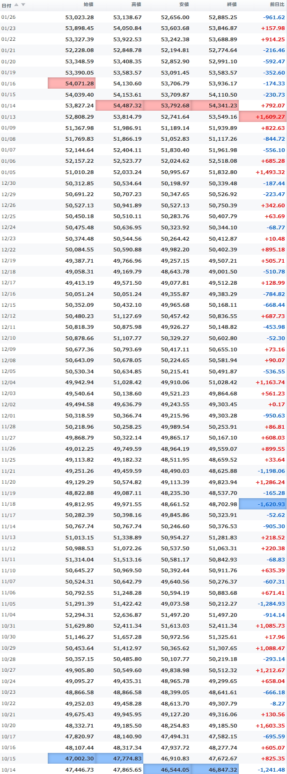Click the low value 48,964.19
Image resolution: width=287 pixels, height=774 pixels.
click(175, 449)
